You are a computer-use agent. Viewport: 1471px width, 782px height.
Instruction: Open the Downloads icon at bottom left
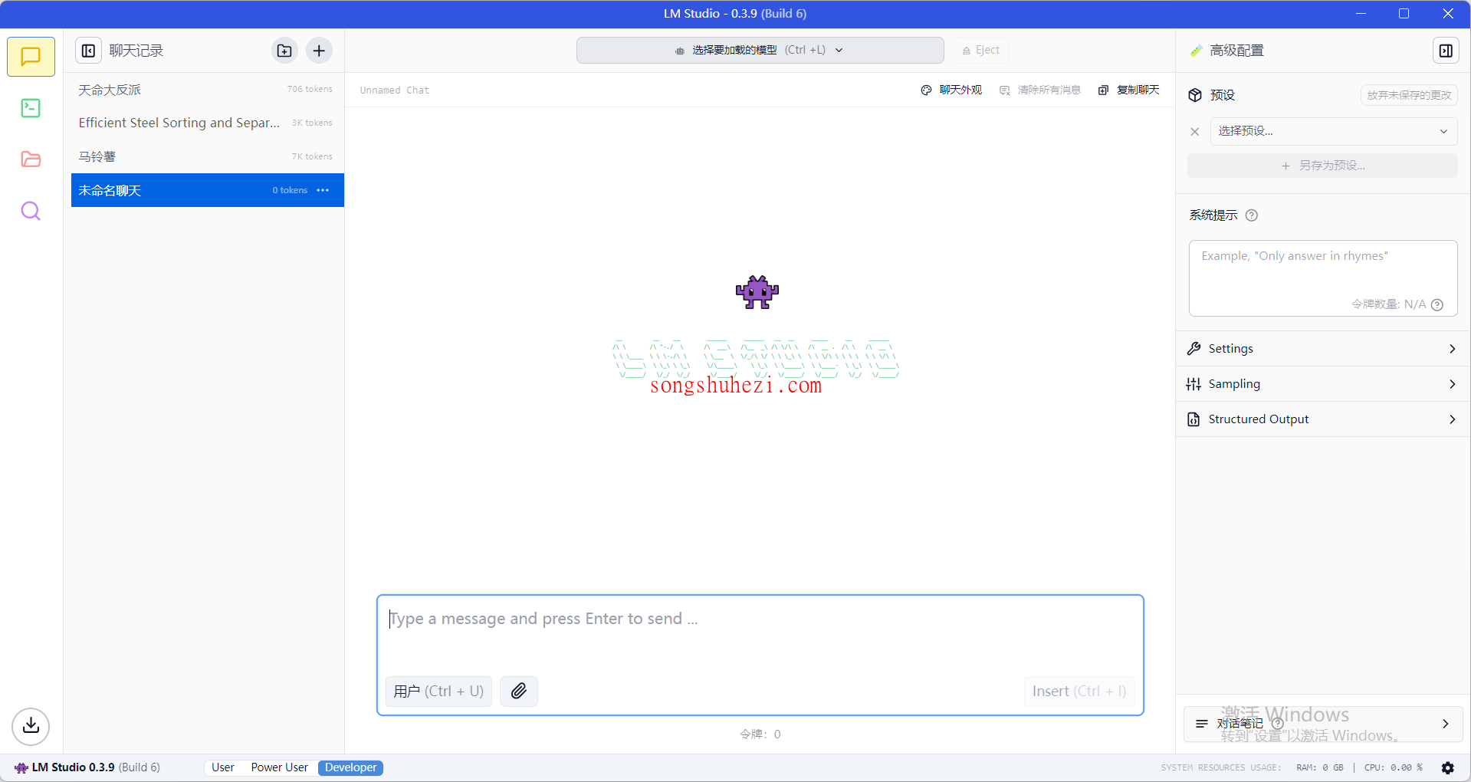coord(31,725)
